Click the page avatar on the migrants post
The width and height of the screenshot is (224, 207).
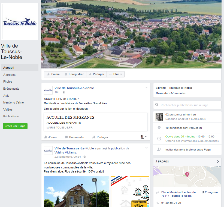pos(48,90)
